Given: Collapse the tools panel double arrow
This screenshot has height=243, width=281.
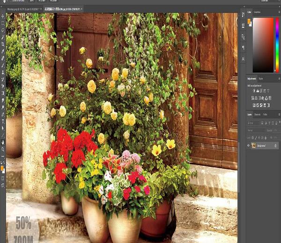Looking at the screenshot, I should [x=1, y=7].
